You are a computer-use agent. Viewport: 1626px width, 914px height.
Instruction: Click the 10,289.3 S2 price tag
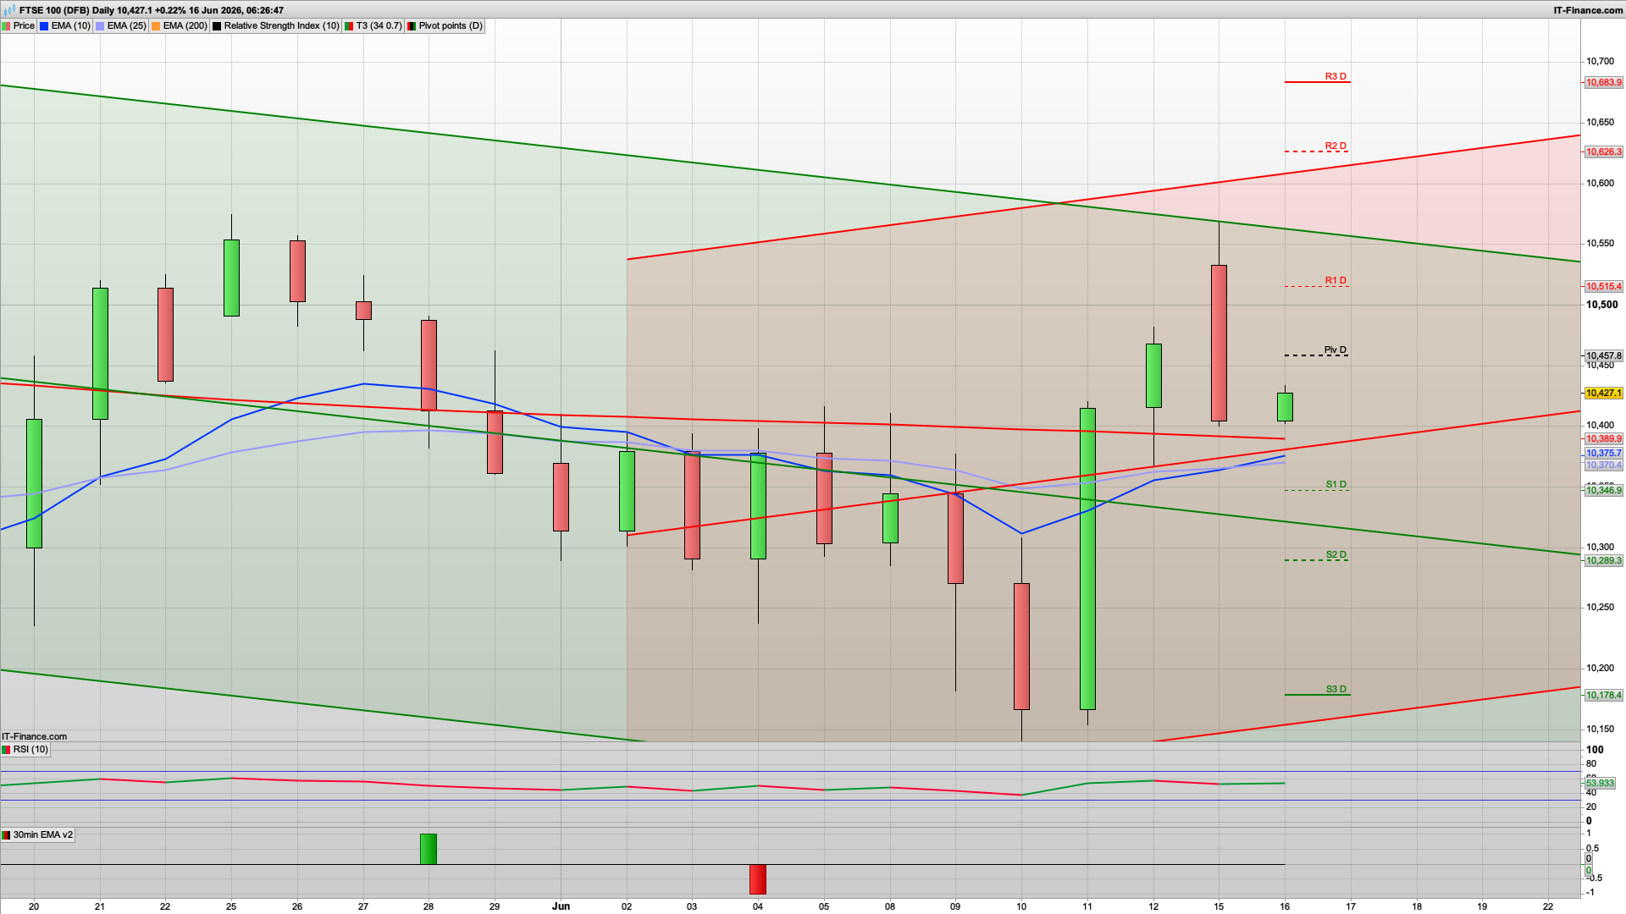(1604, 561)
